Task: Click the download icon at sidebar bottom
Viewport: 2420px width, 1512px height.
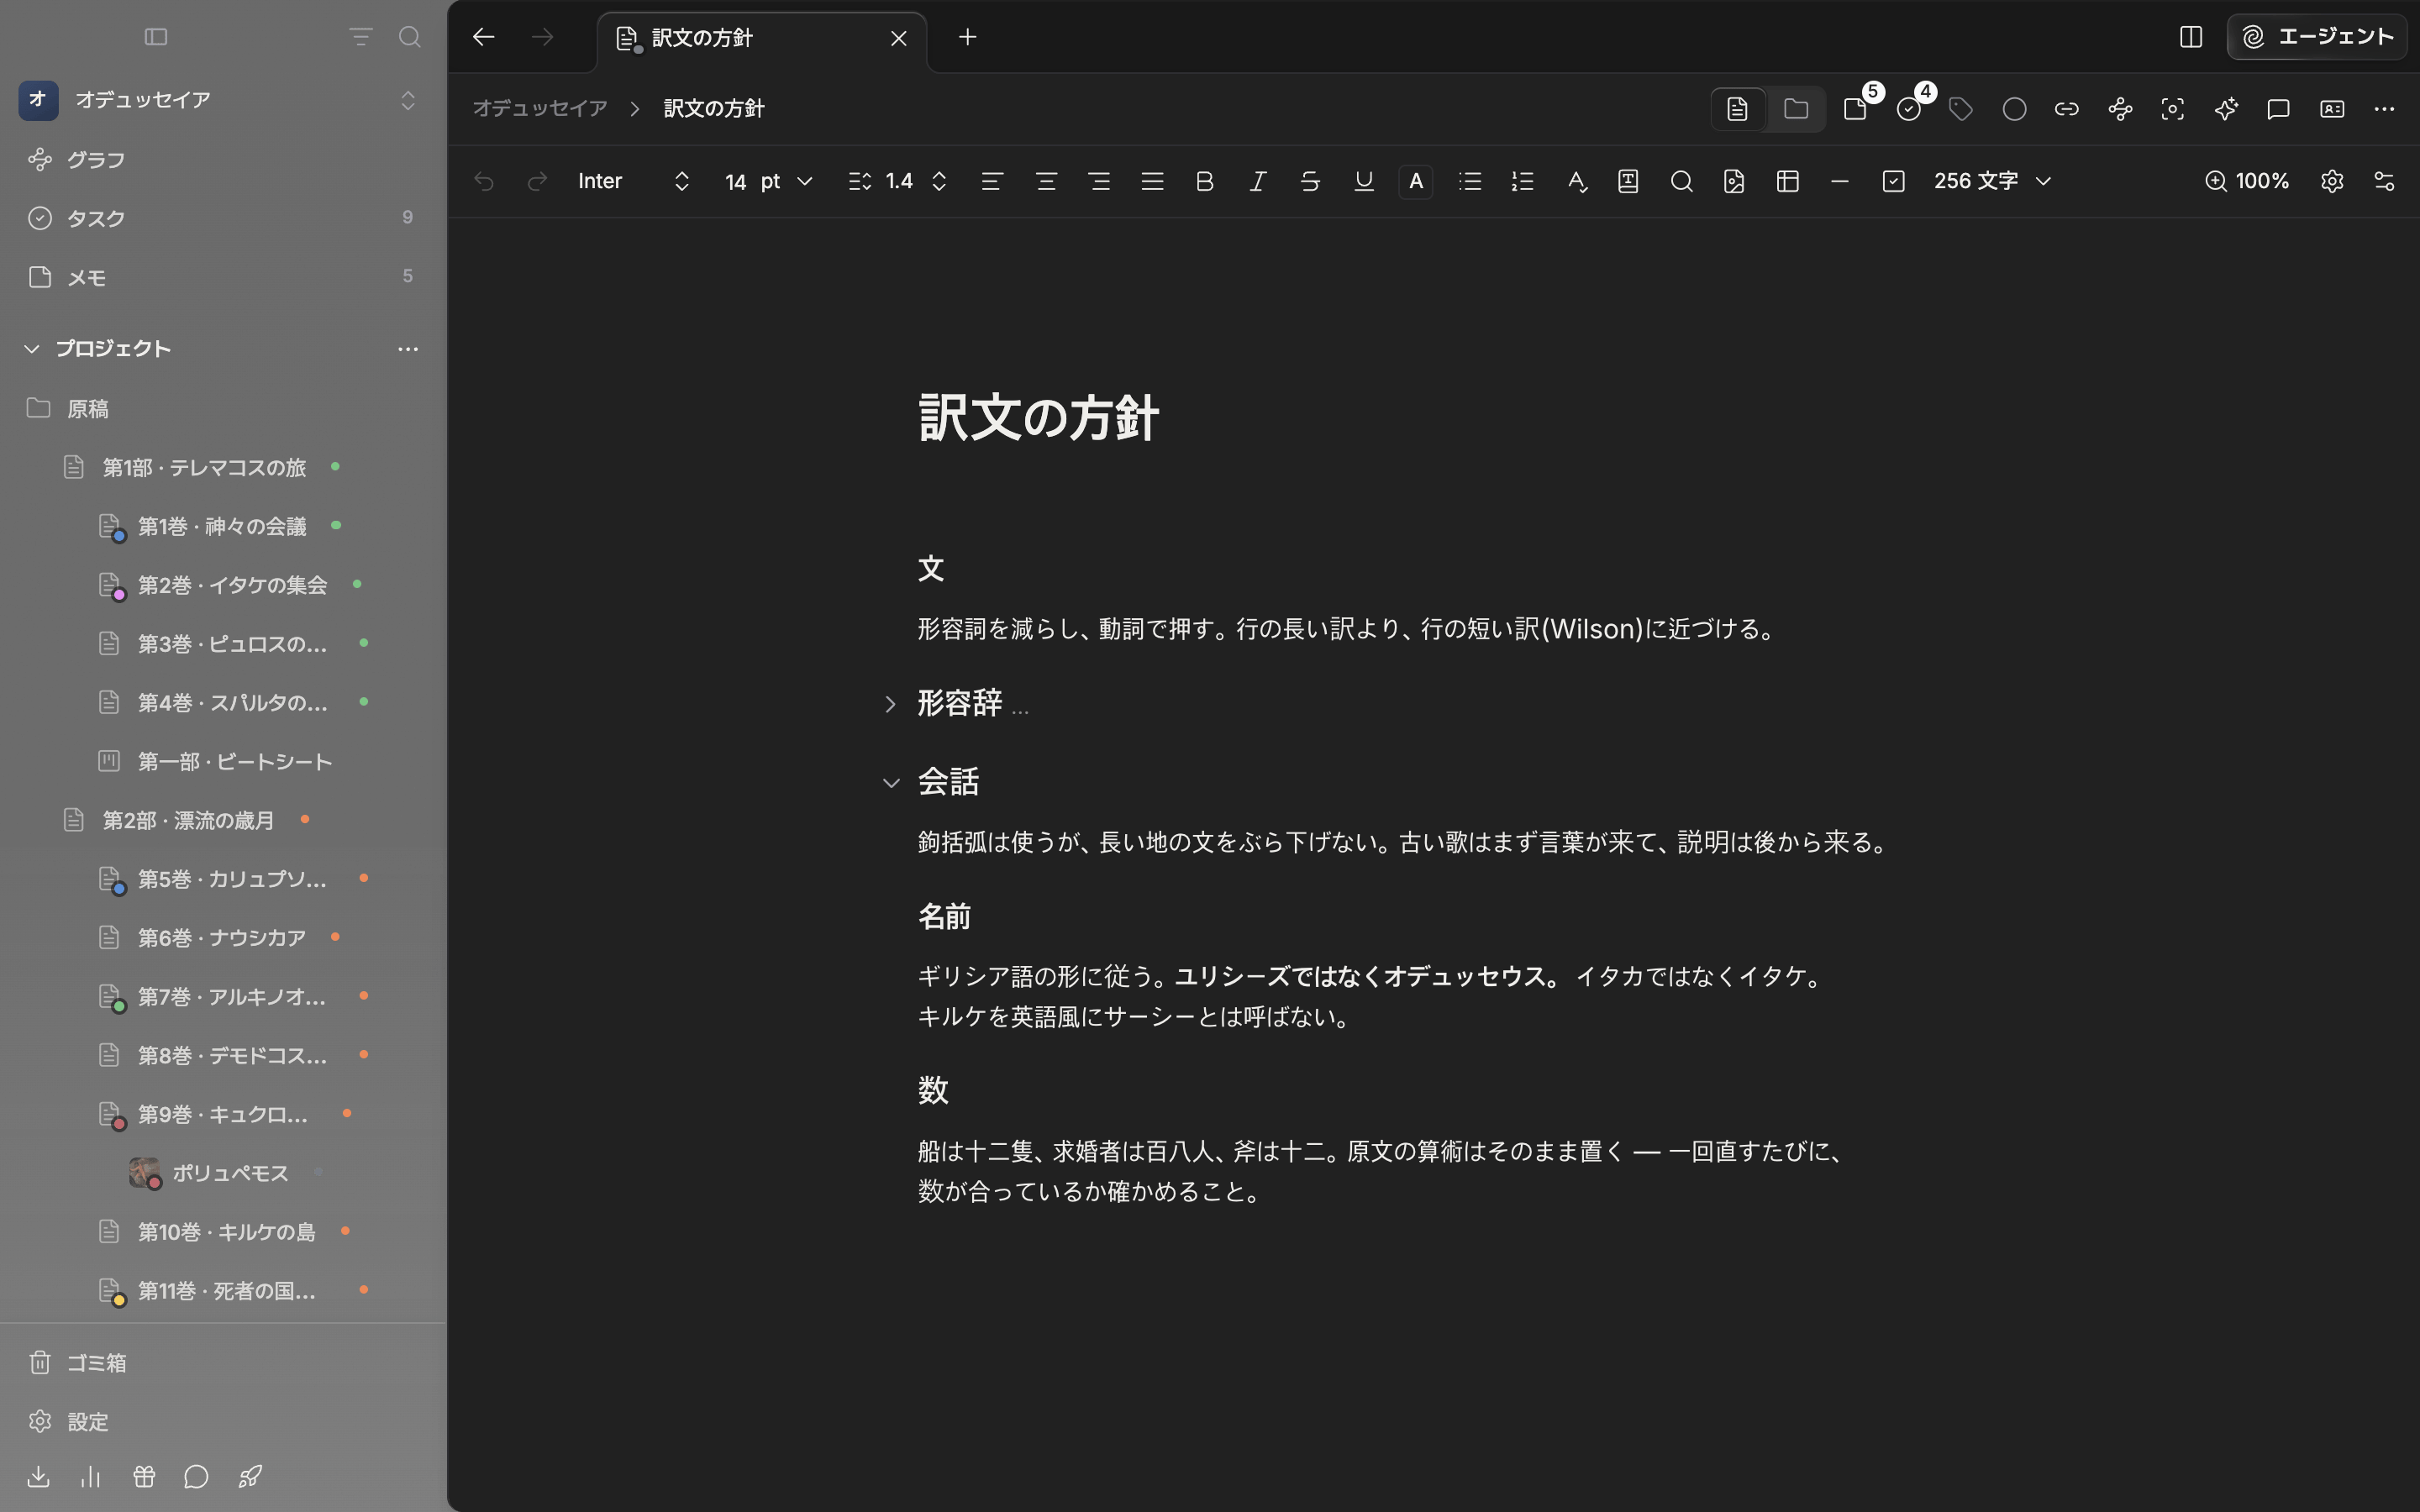Action: (38, 1476)
